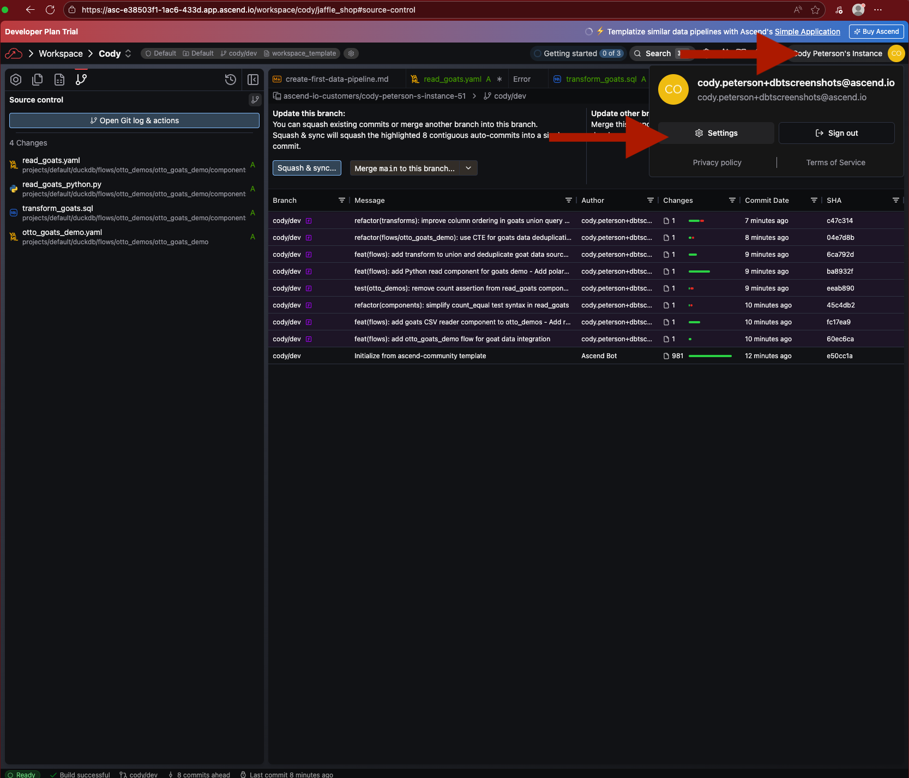Sign out from the account popup
Image resolution: width=909 pixels, height=778 pixels.
836,133
